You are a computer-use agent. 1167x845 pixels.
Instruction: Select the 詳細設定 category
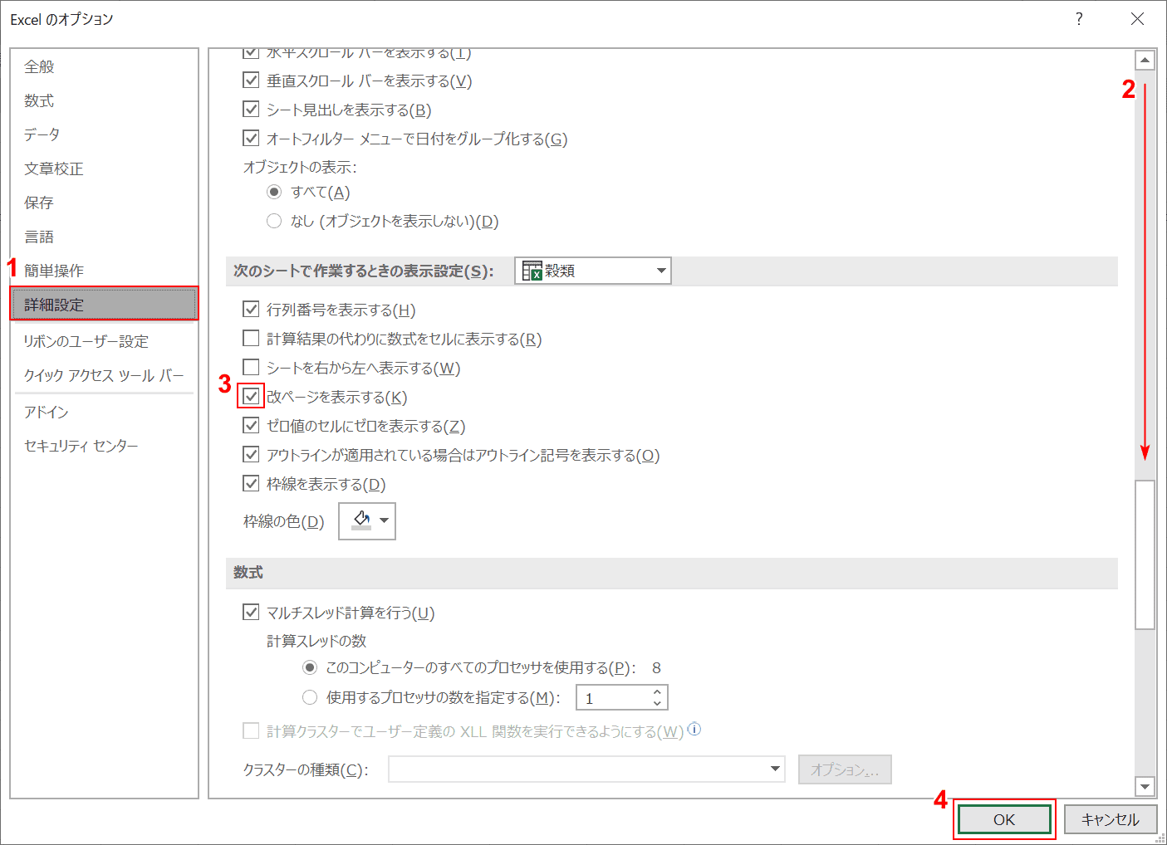coord(105,305)
